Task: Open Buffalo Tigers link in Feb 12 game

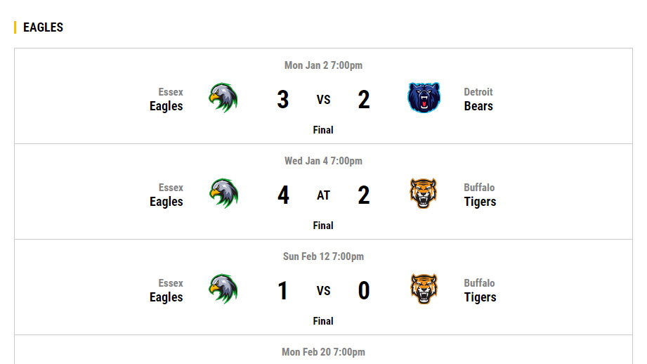Action: [480, 291]
